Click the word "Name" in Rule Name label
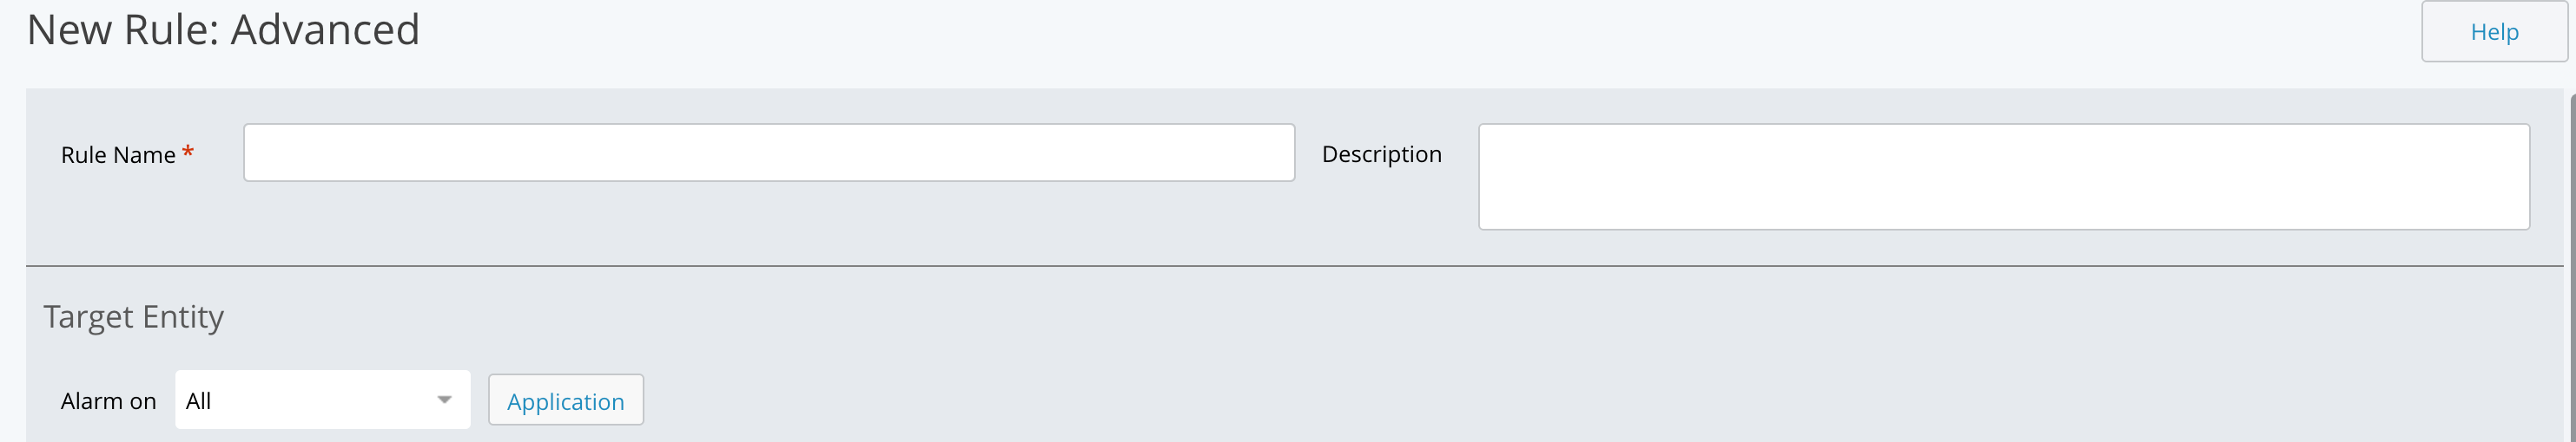Image resolution: width=2576 pixels, height=442 pixels. pos(145,154)
